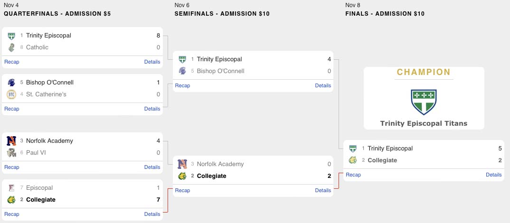Click Norfolk Academy logo in quarterfinals
Viewport: 510px width, 223px height.
coord(11,140)
